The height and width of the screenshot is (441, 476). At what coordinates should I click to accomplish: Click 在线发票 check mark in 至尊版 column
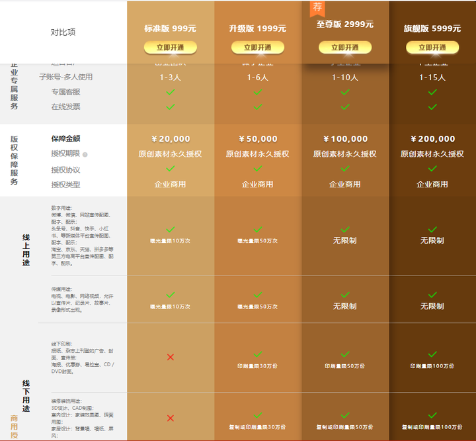pos(345,107)
